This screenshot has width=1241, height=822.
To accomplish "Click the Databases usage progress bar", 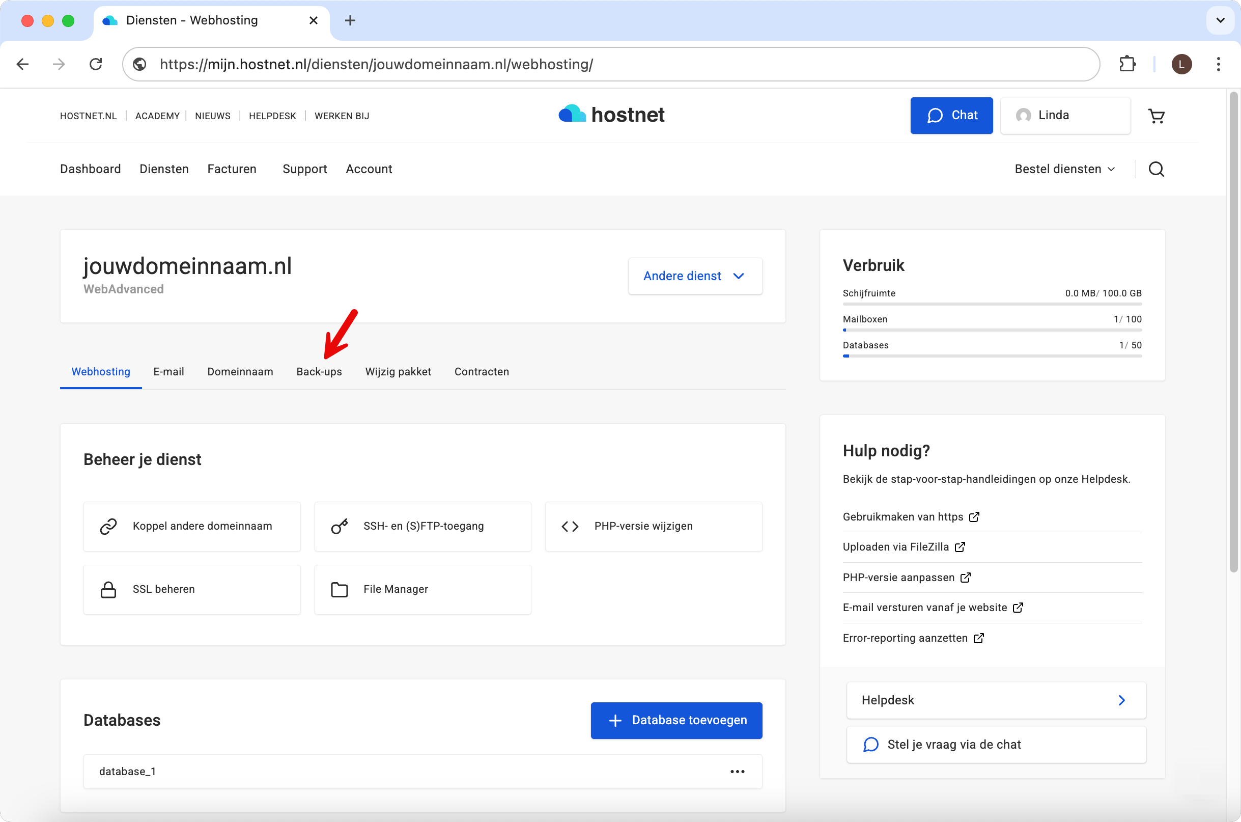I will tap(992, 356).
